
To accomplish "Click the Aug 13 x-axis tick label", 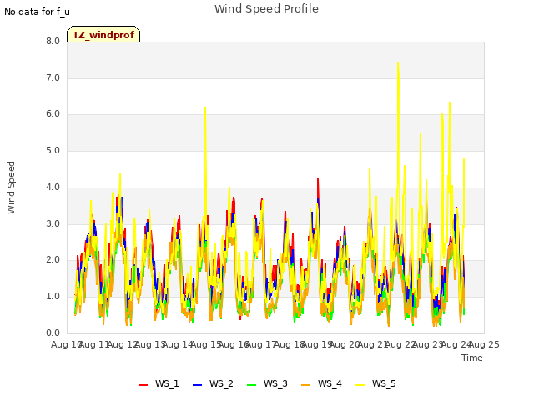I will (150, 344).
